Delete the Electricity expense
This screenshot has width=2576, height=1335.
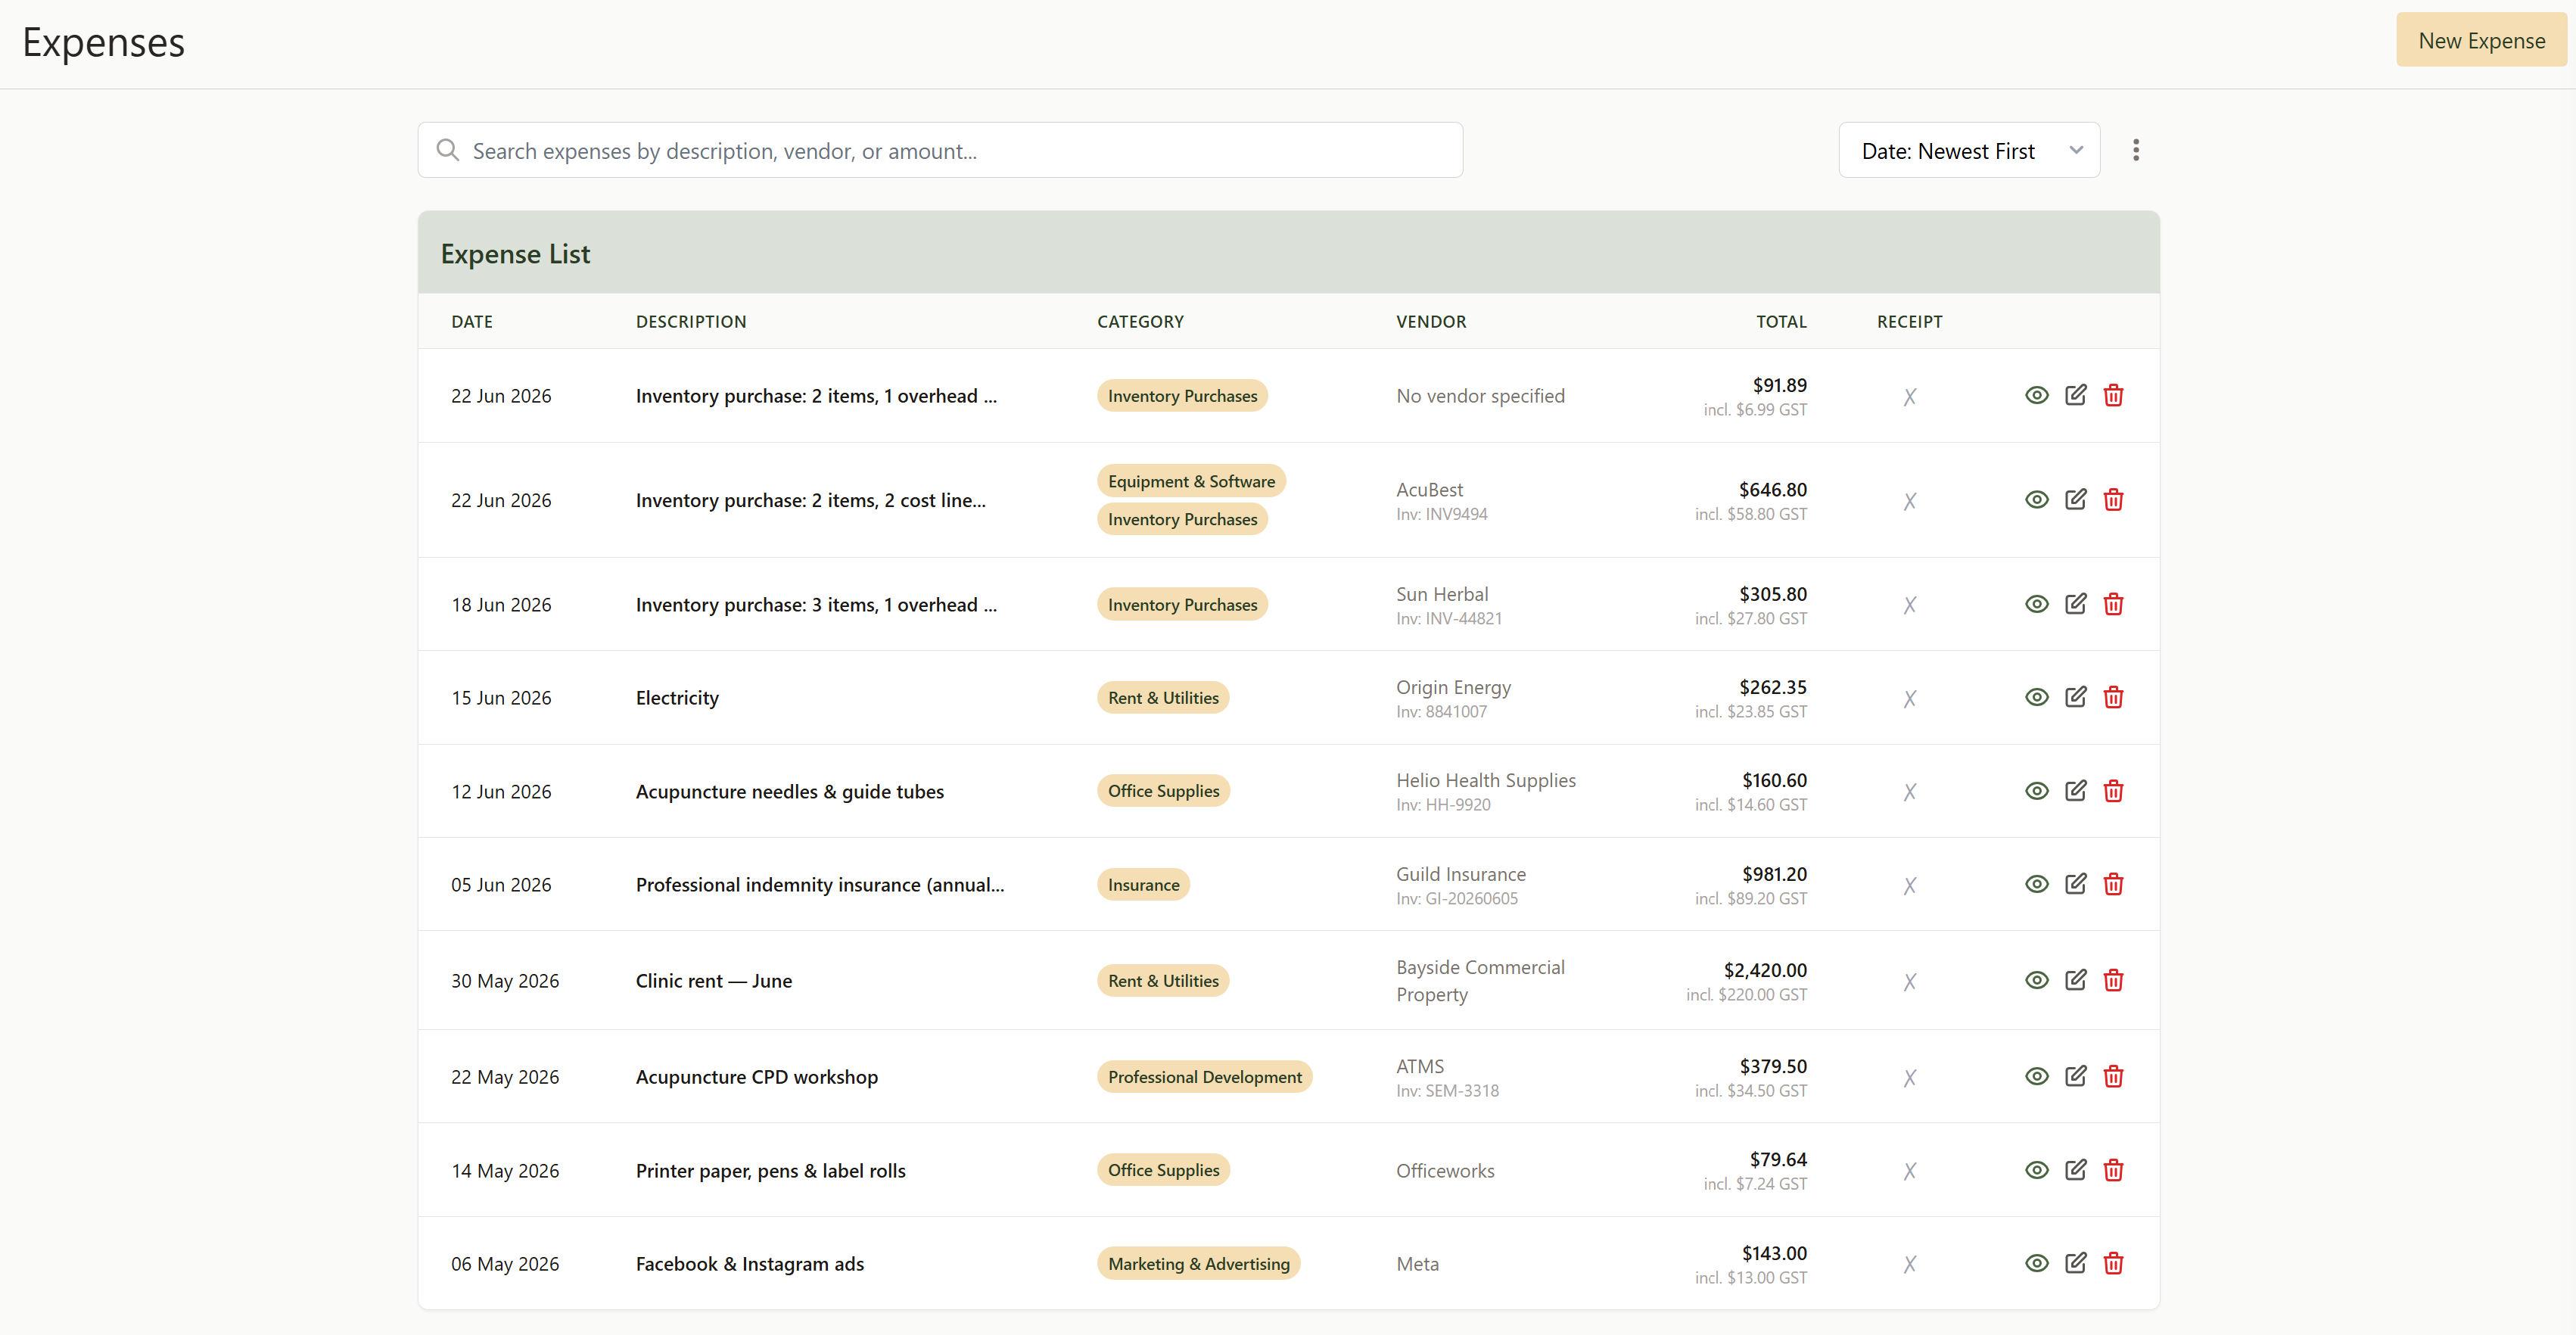coord(2113,697)
